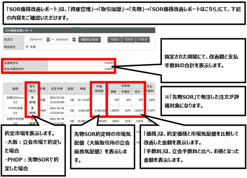247x178 pixels.
Task: Choose the 先物 radio button
Action: [27, 47]
